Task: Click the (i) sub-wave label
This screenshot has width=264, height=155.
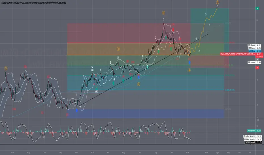Action: pyautogui.click(x=92, y=70)
